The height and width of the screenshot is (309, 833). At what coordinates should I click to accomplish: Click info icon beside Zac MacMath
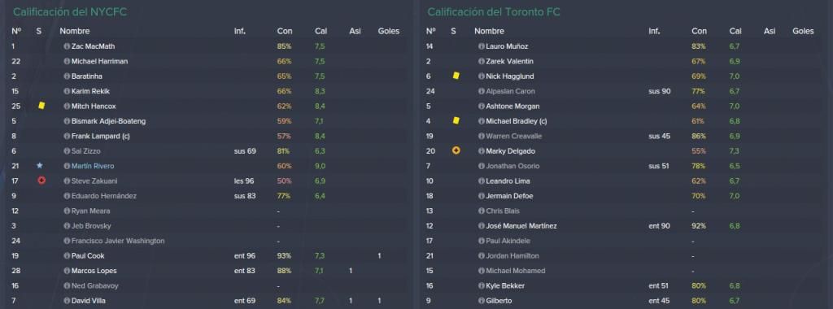point(67,46)
